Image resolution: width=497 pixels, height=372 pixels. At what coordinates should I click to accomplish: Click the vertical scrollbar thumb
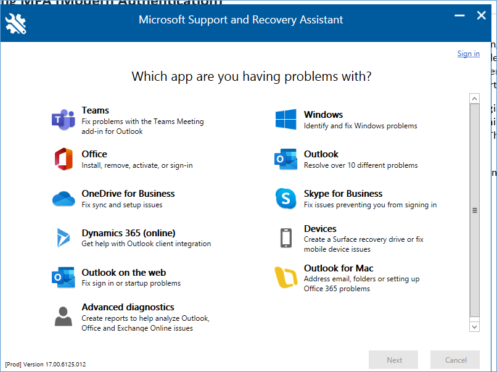[475, 210]
